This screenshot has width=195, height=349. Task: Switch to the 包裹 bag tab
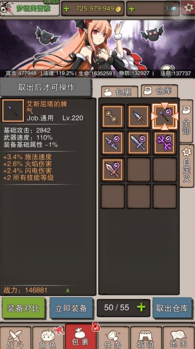[120, 92]
